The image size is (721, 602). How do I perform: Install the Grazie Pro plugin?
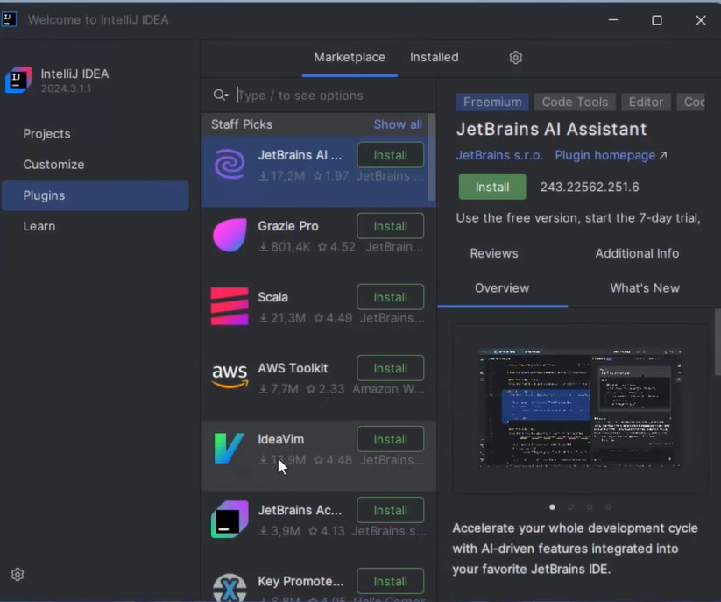click(391, 226)
